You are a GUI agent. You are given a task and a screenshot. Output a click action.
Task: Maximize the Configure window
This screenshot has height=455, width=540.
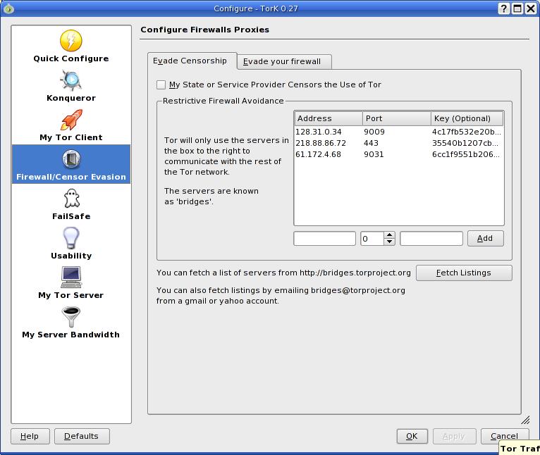(x=517, y=8)
